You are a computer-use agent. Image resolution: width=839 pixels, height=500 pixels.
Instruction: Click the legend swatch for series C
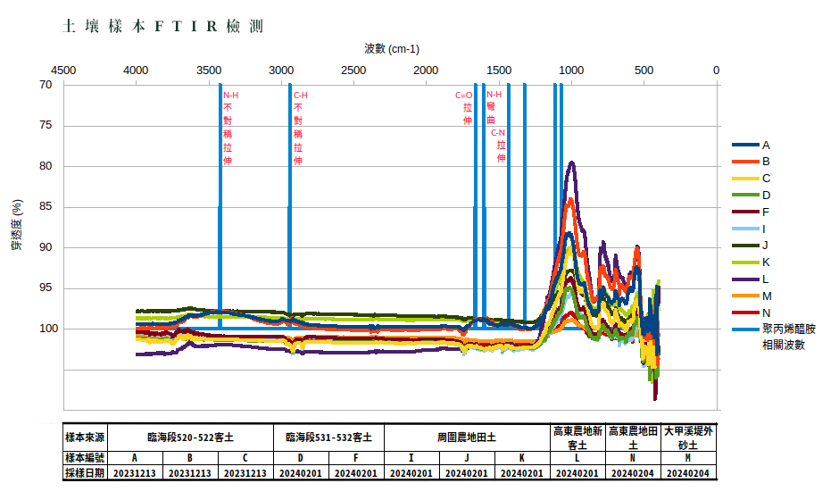[745, 179]
